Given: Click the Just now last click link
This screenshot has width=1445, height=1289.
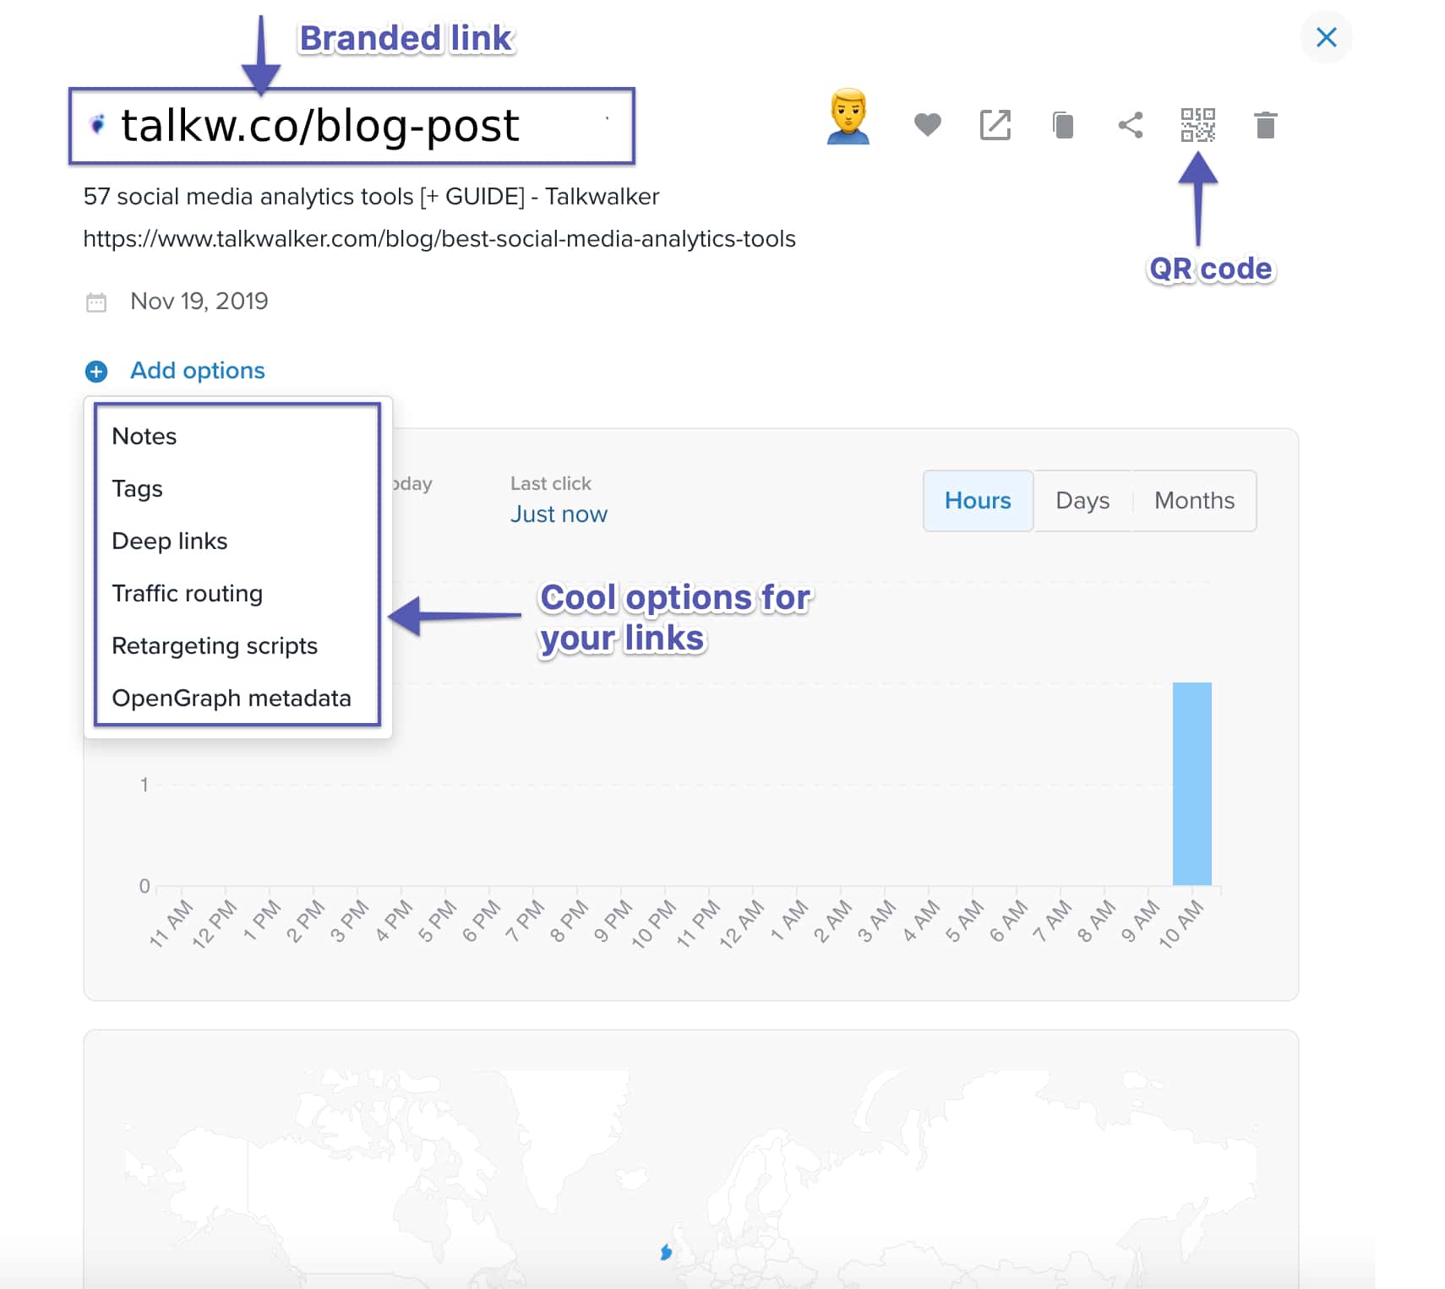Looking at the screenshot, I should (559, 514).
